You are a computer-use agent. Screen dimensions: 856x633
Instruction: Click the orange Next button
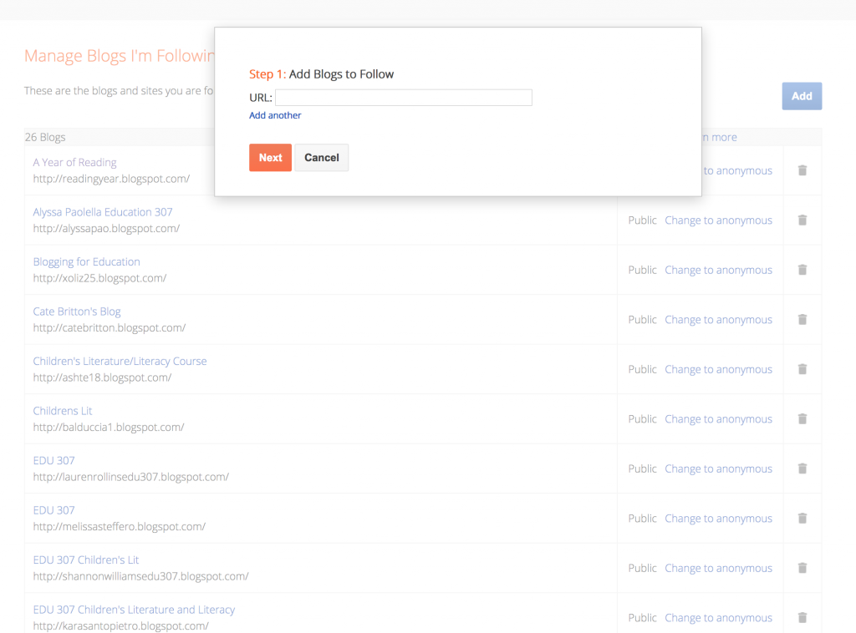270,158
